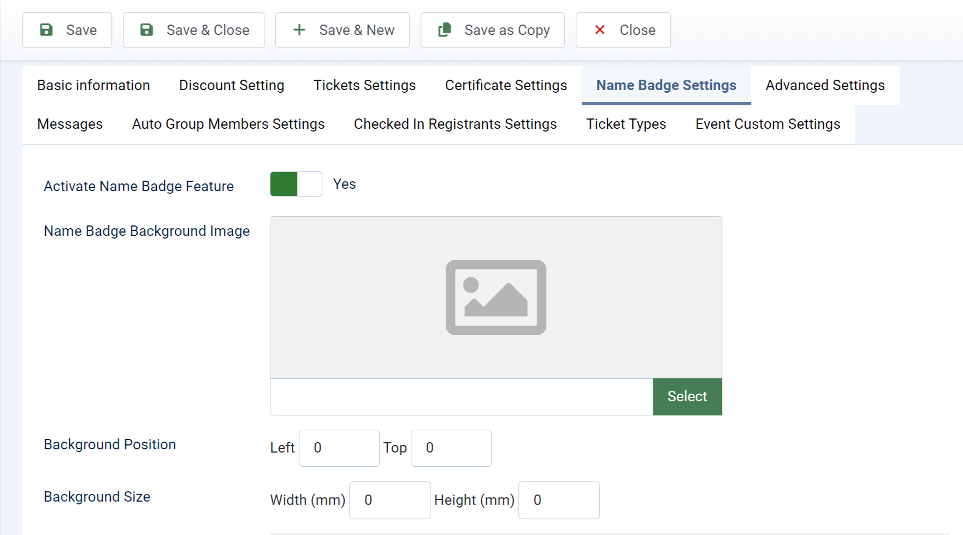This screenshot has width=963, height=535.
Task: Toggle Activate Name Badge Feature switch
Action: tap(296, 184)
